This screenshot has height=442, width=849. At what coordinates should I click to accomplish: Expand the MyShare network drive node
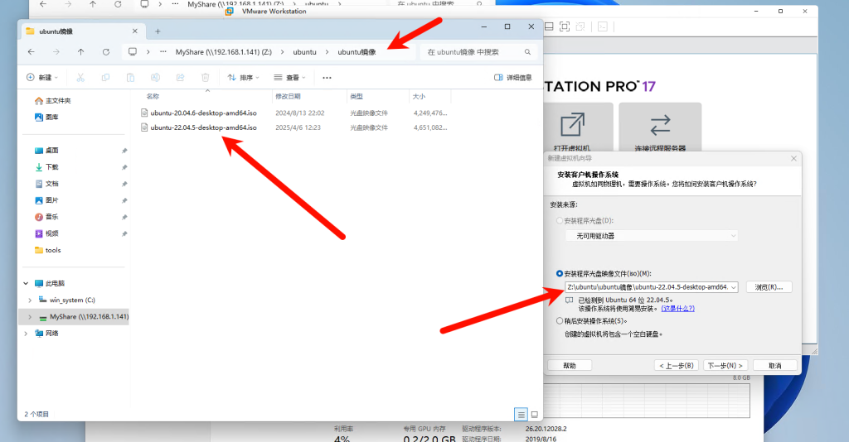[x=30, y=317]
